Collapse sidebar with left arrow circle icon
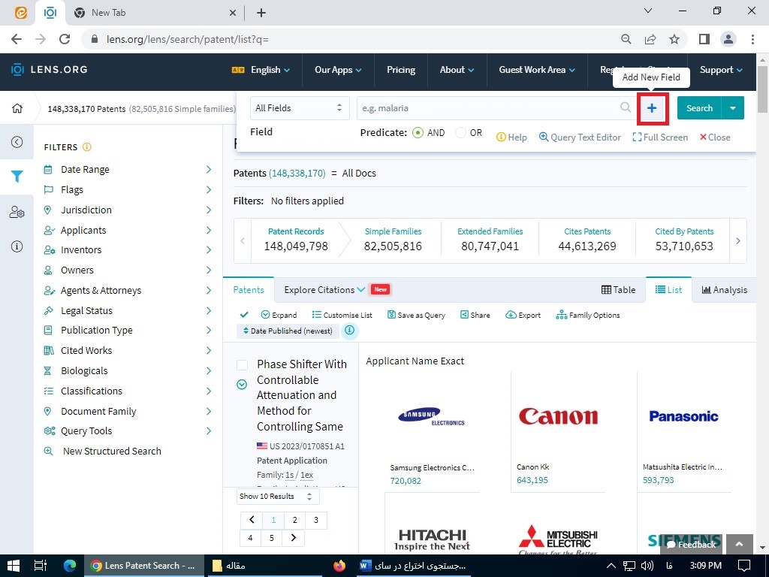 coord(17,142)
